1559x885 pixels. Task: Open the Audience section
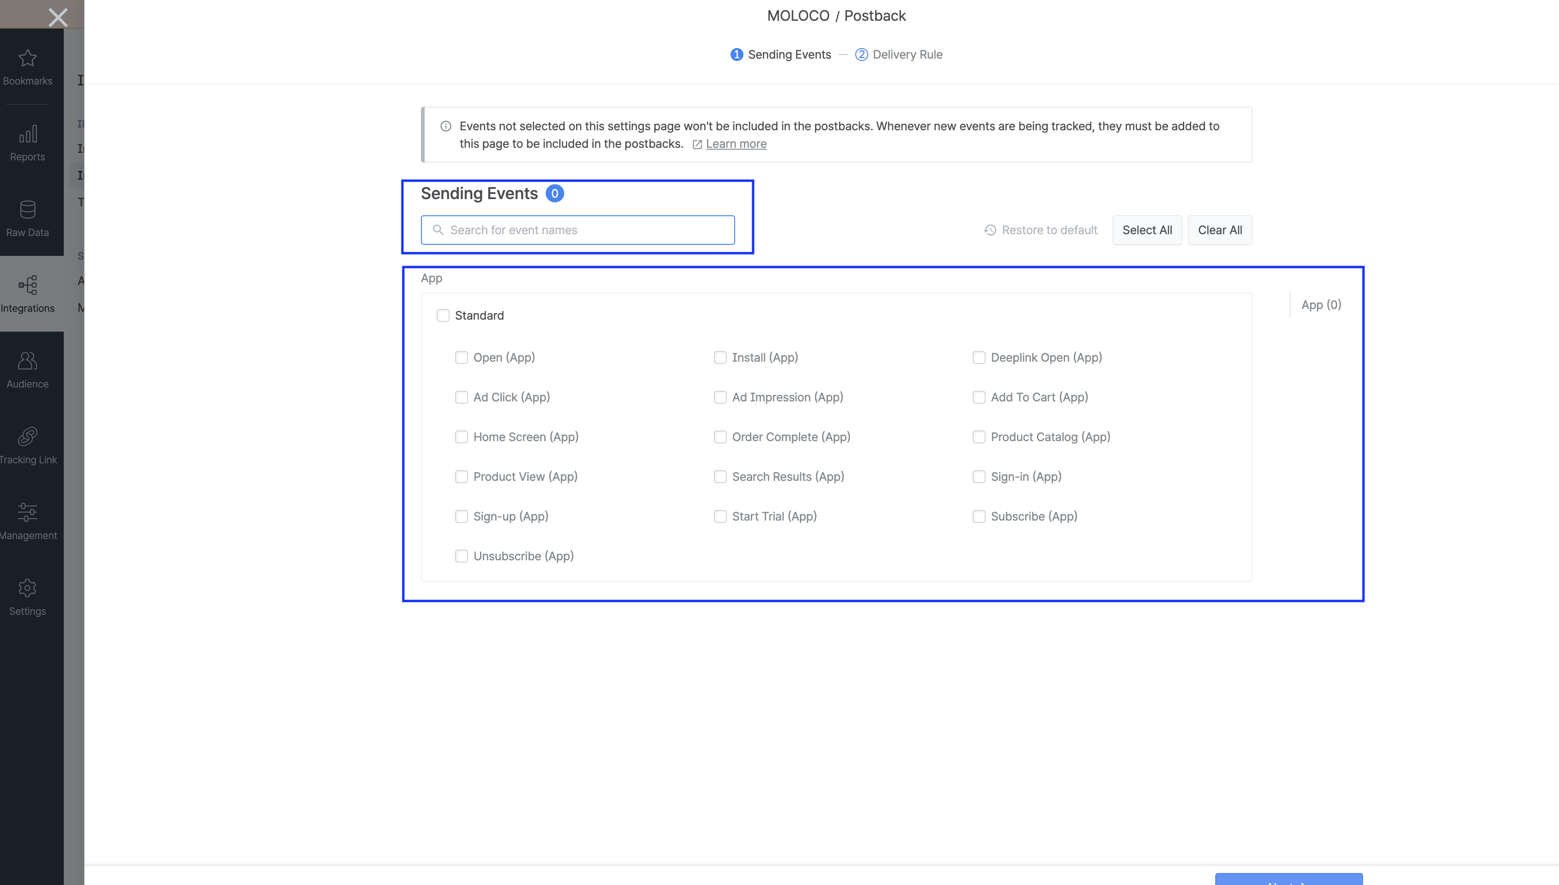(x=27, y=370)
